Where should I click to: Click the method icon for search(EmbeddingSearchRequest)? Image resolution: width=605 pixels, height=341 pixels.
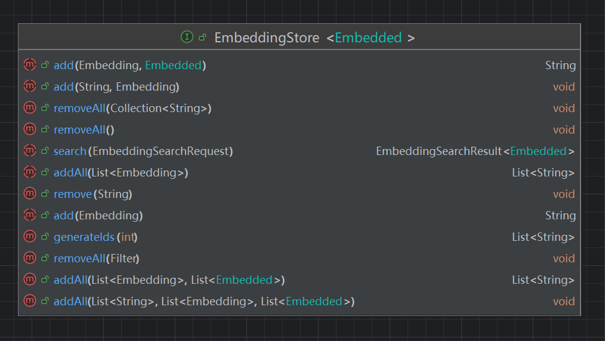coord(29,151)
